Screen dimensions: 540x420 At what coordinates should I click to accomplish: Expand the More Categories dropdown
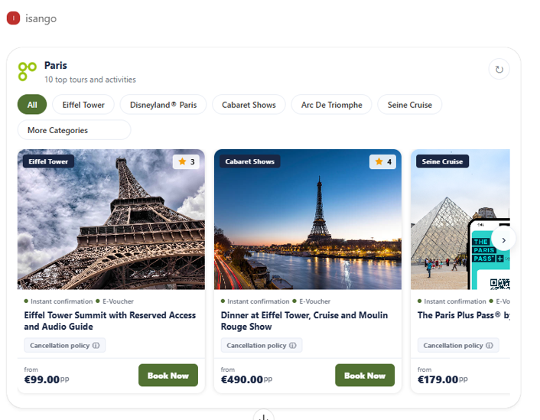pos(74,130)
